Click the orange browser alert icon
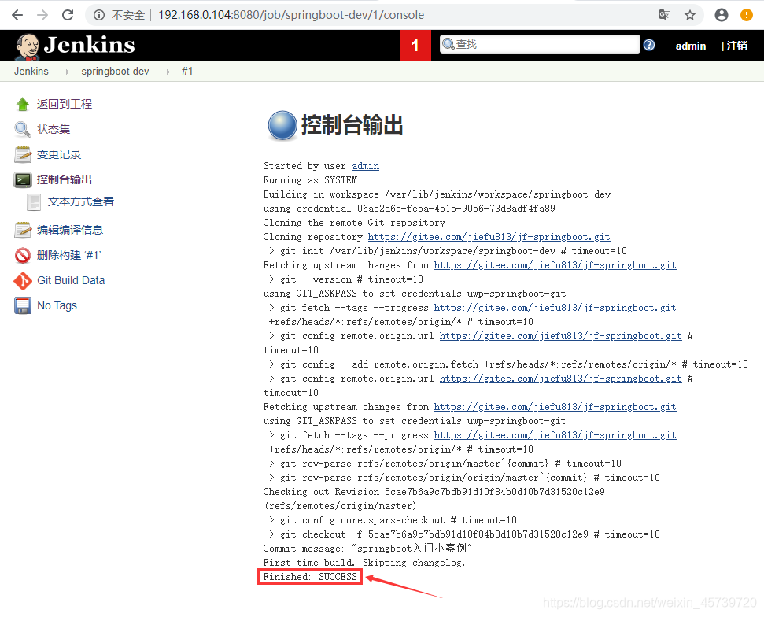This screenshot has width=764, height=617. pyautogui.click(x=746, y=15)
